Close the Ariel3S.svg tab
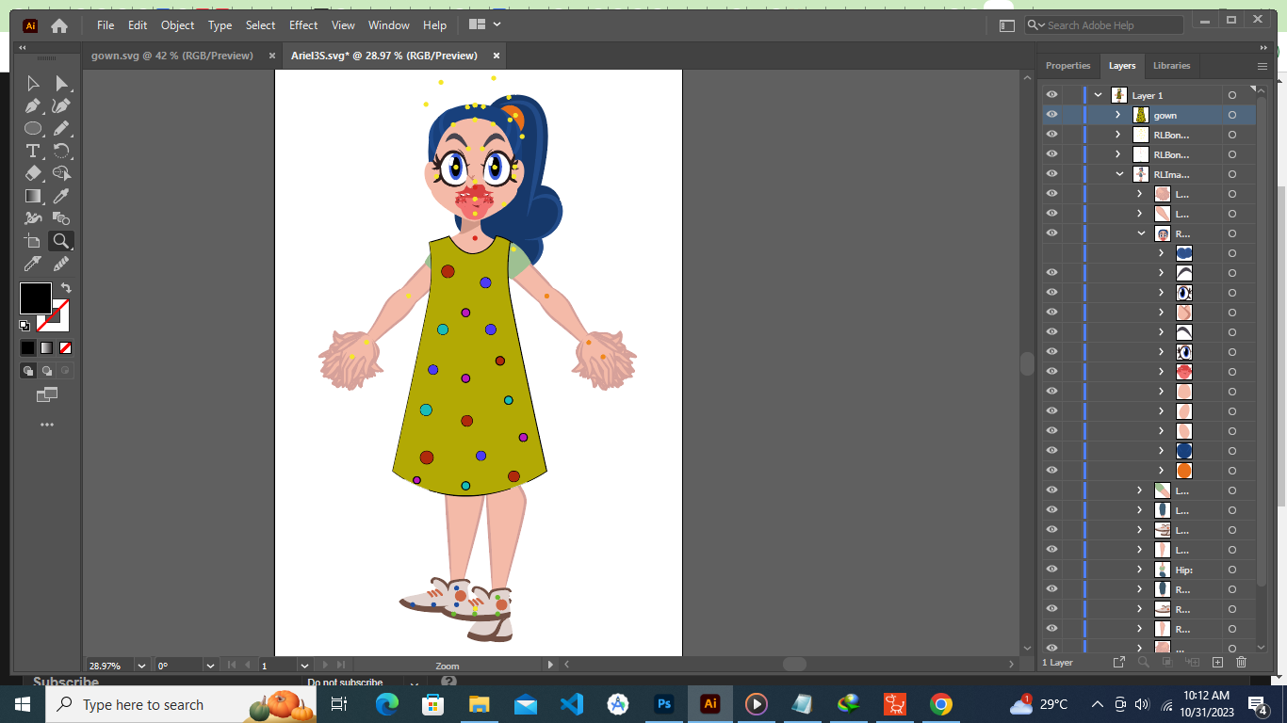 [x=497, y=56]
